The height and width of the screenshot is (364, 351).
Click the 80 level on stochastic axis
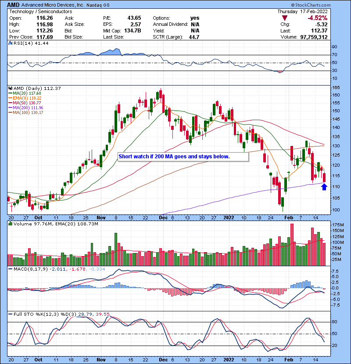[335, 322]
